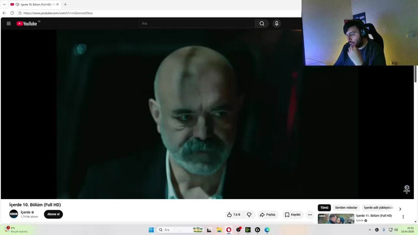418x235 pixels.
Task: Click the scrollbar down arrow
Action: click(x=416, y=222)
